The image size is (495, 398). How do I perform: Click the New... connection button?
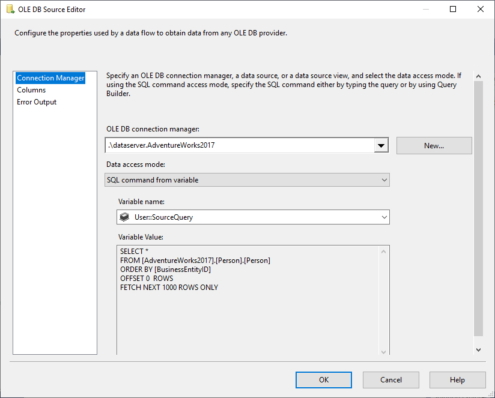(434, 146)
